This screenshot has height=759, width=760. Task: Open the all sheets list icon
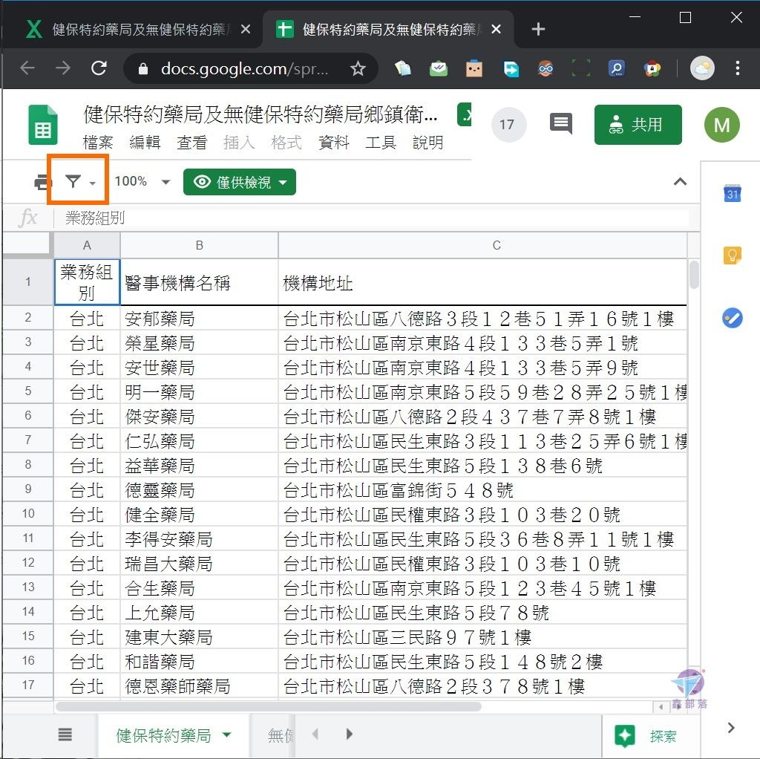click(x=65, y=734)
